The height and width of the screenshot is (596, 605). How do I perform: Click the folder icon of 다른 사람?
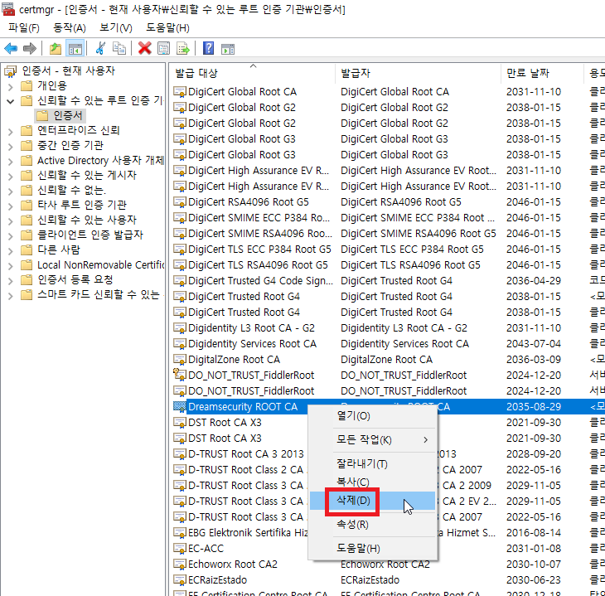tap(27, 250)
